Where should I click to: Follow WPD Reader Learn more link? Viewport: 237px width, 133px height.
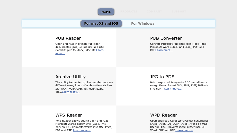pos(184,130)
